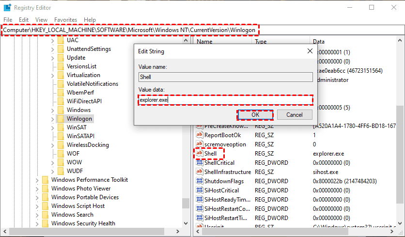Screen dimensions: 405x237
Task: Expand the WirelessDocking key
Action: [x=53, y=145]
